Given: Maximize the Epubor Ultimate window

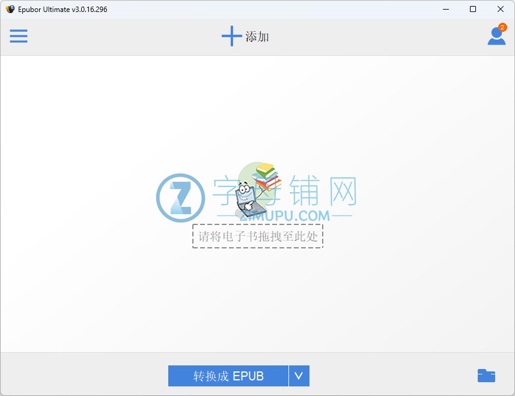Looking at the screenshot, I should pos(473,9).
